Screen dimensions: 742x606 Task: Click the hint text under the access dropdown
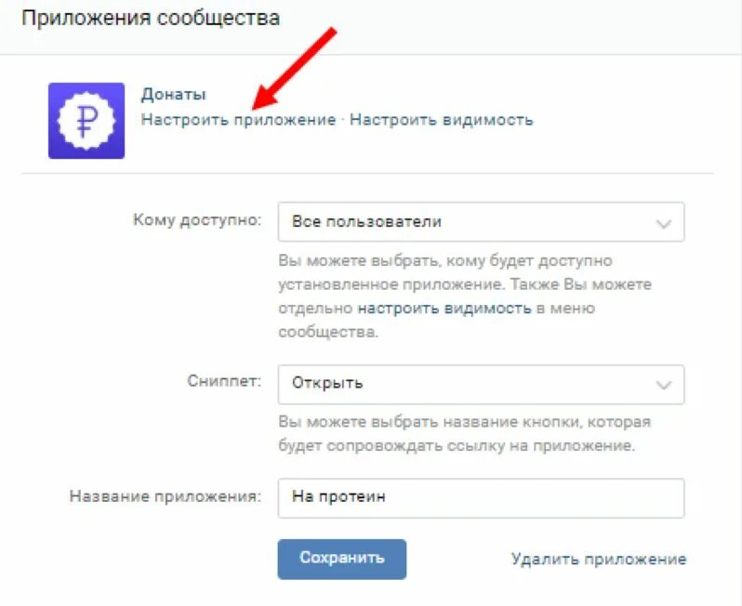[465, 296]
